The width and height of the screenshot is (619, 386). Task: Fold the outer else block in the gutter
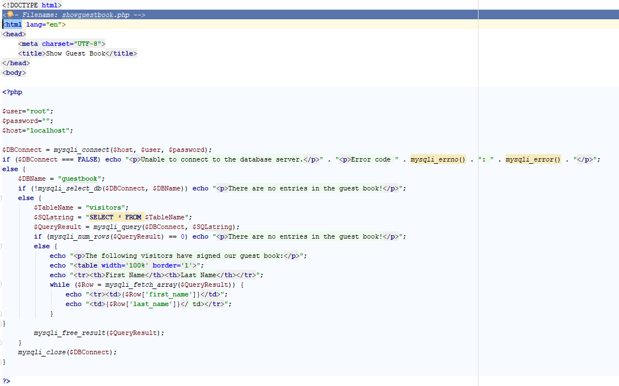pos(2,168)
